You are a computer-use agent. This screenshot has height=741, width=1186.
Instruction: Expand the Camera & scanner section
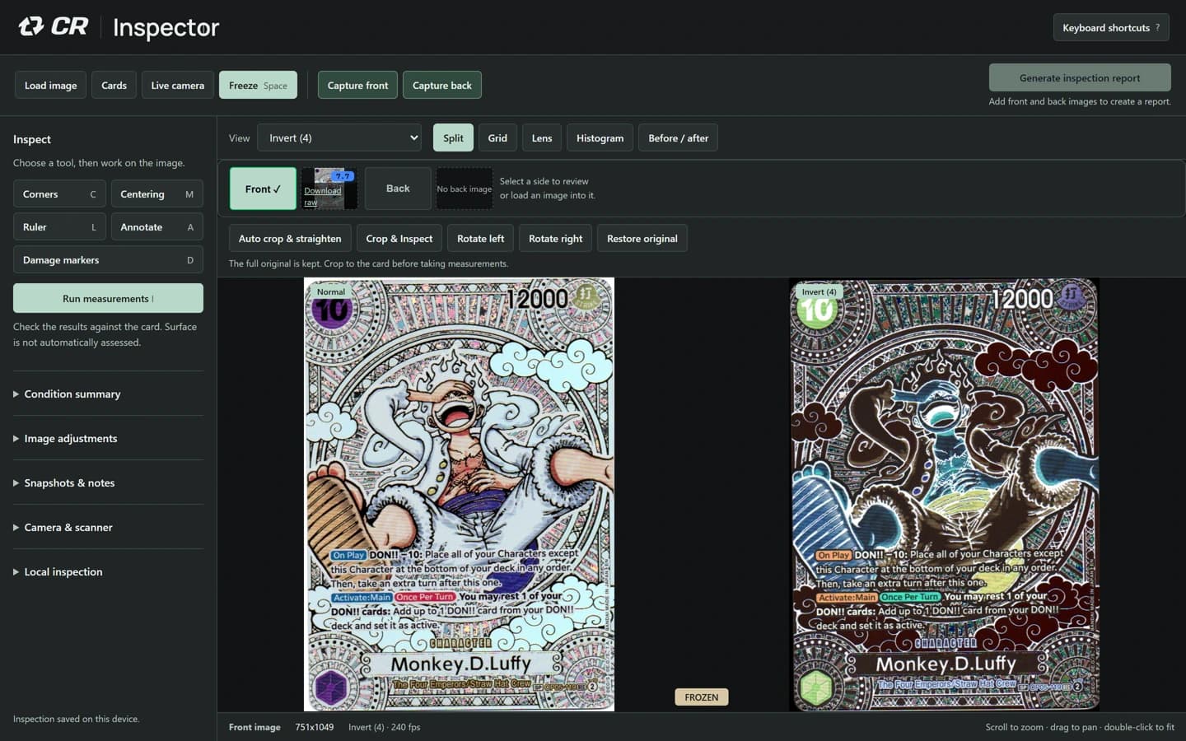coord(108,527)
